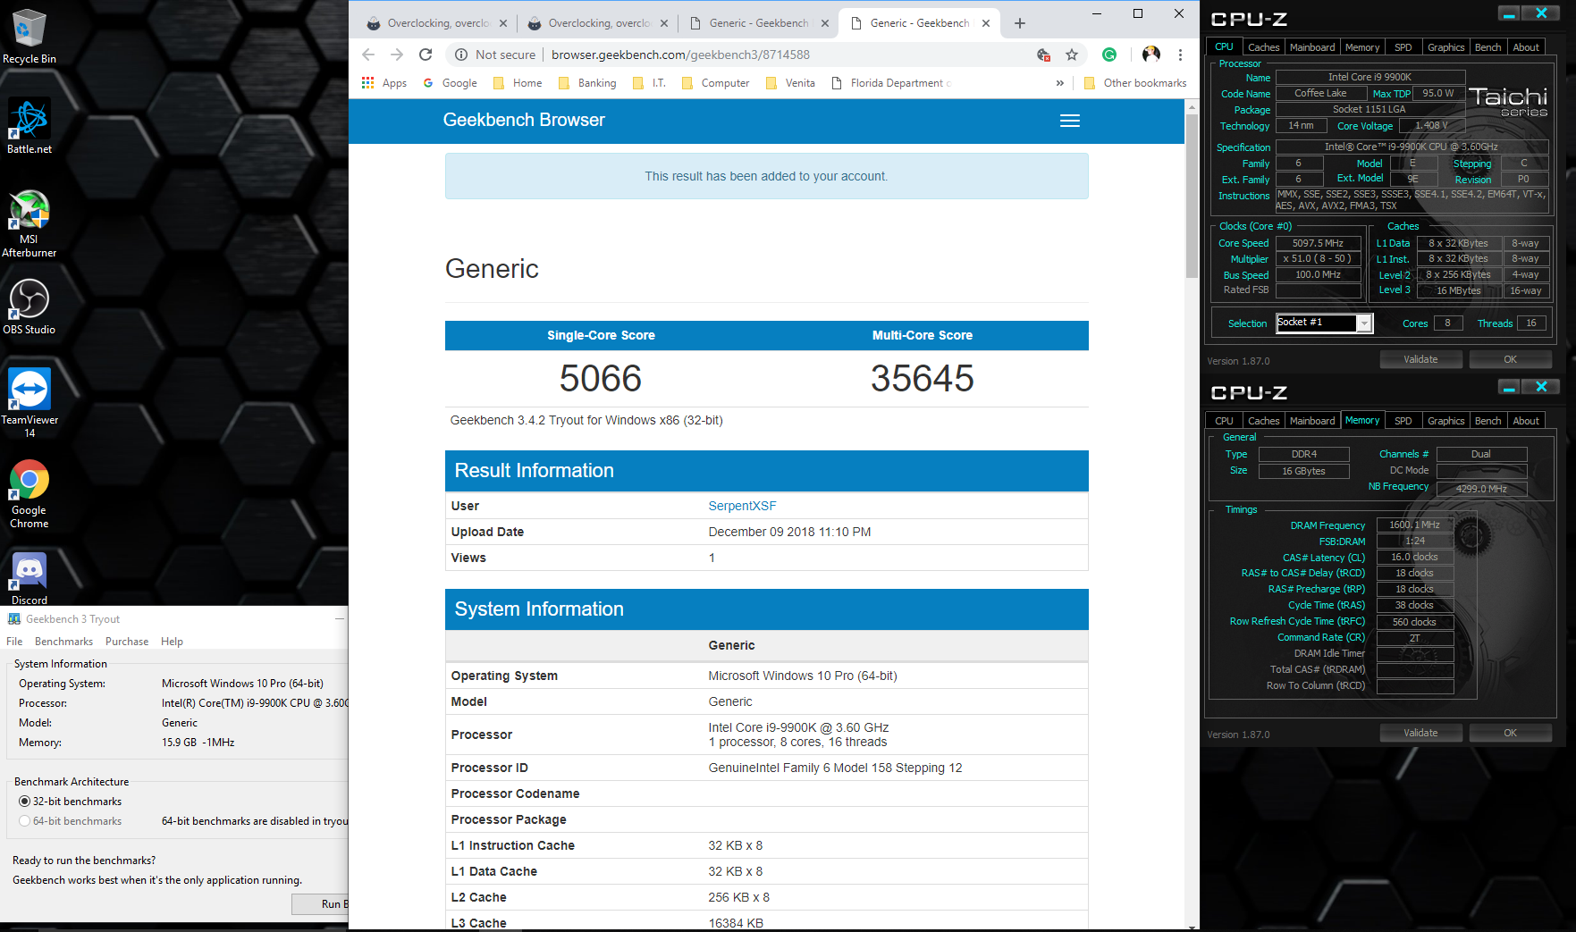This screenshot has width=1576, height=932.
Task: Open the Caches tab in top CPU-Z
Action: point(1263,47)
